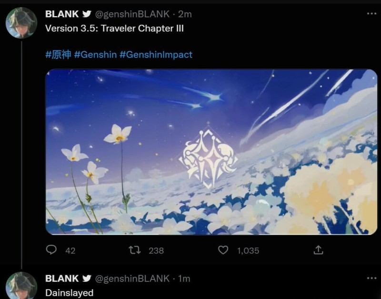Viewport: 381px width, 299px height.
Task: Like the tweet with heart icon
Action: 223,250
